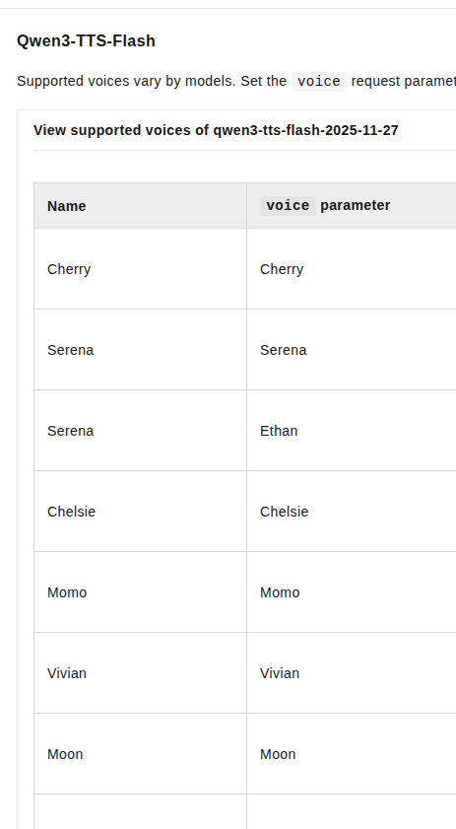Click Chelsie in the Name column
This screenshot has height=829, width=456.
[71, 512]
